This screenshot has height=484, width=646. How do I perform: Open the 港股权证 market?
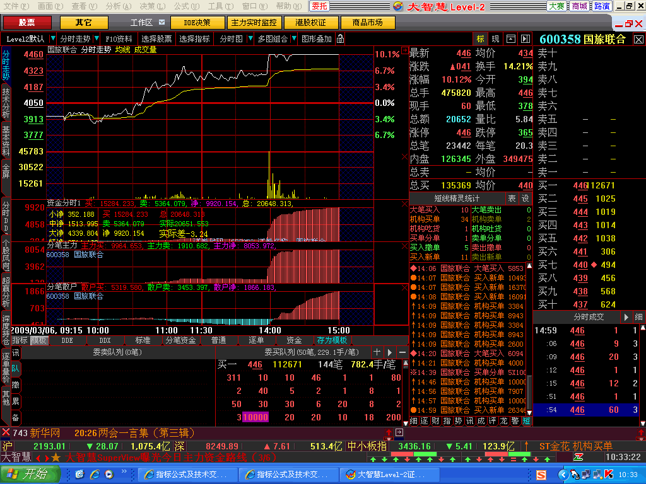pyautogui.click(x=310, y=23)
